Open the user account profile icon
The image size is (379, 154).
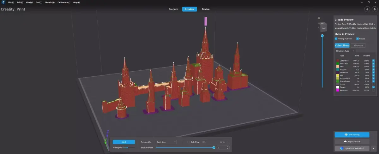tap(374, 9)
